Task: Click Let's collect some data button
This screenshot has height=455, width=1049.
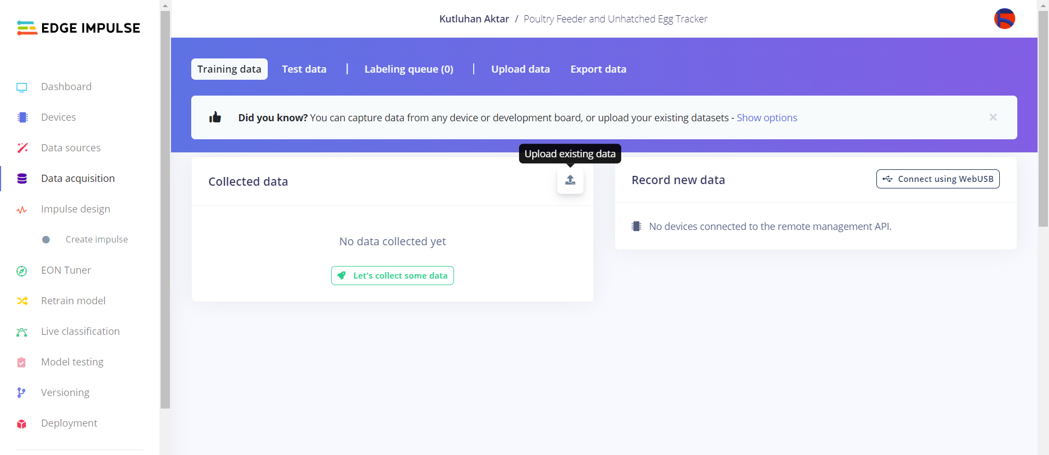Action: [x=392, y=276]
